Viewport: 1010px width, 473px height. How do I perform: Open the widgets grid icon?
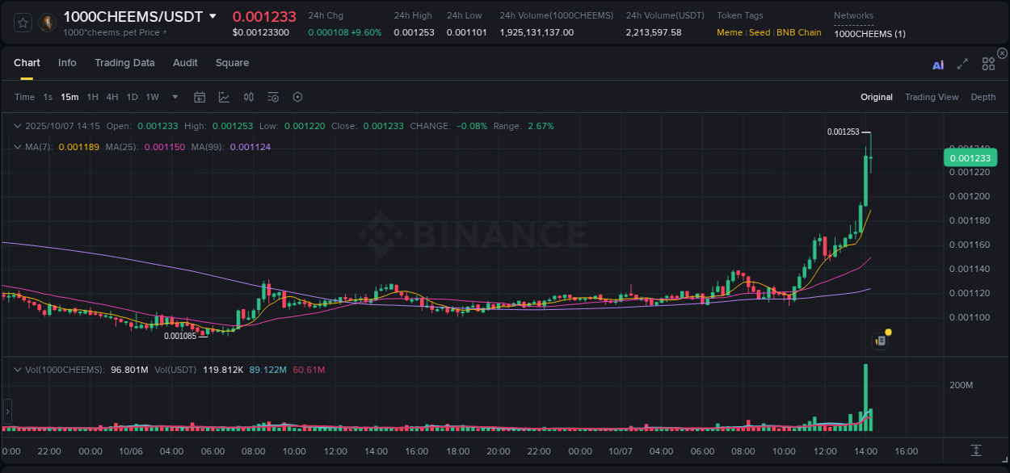click(988, 63)
